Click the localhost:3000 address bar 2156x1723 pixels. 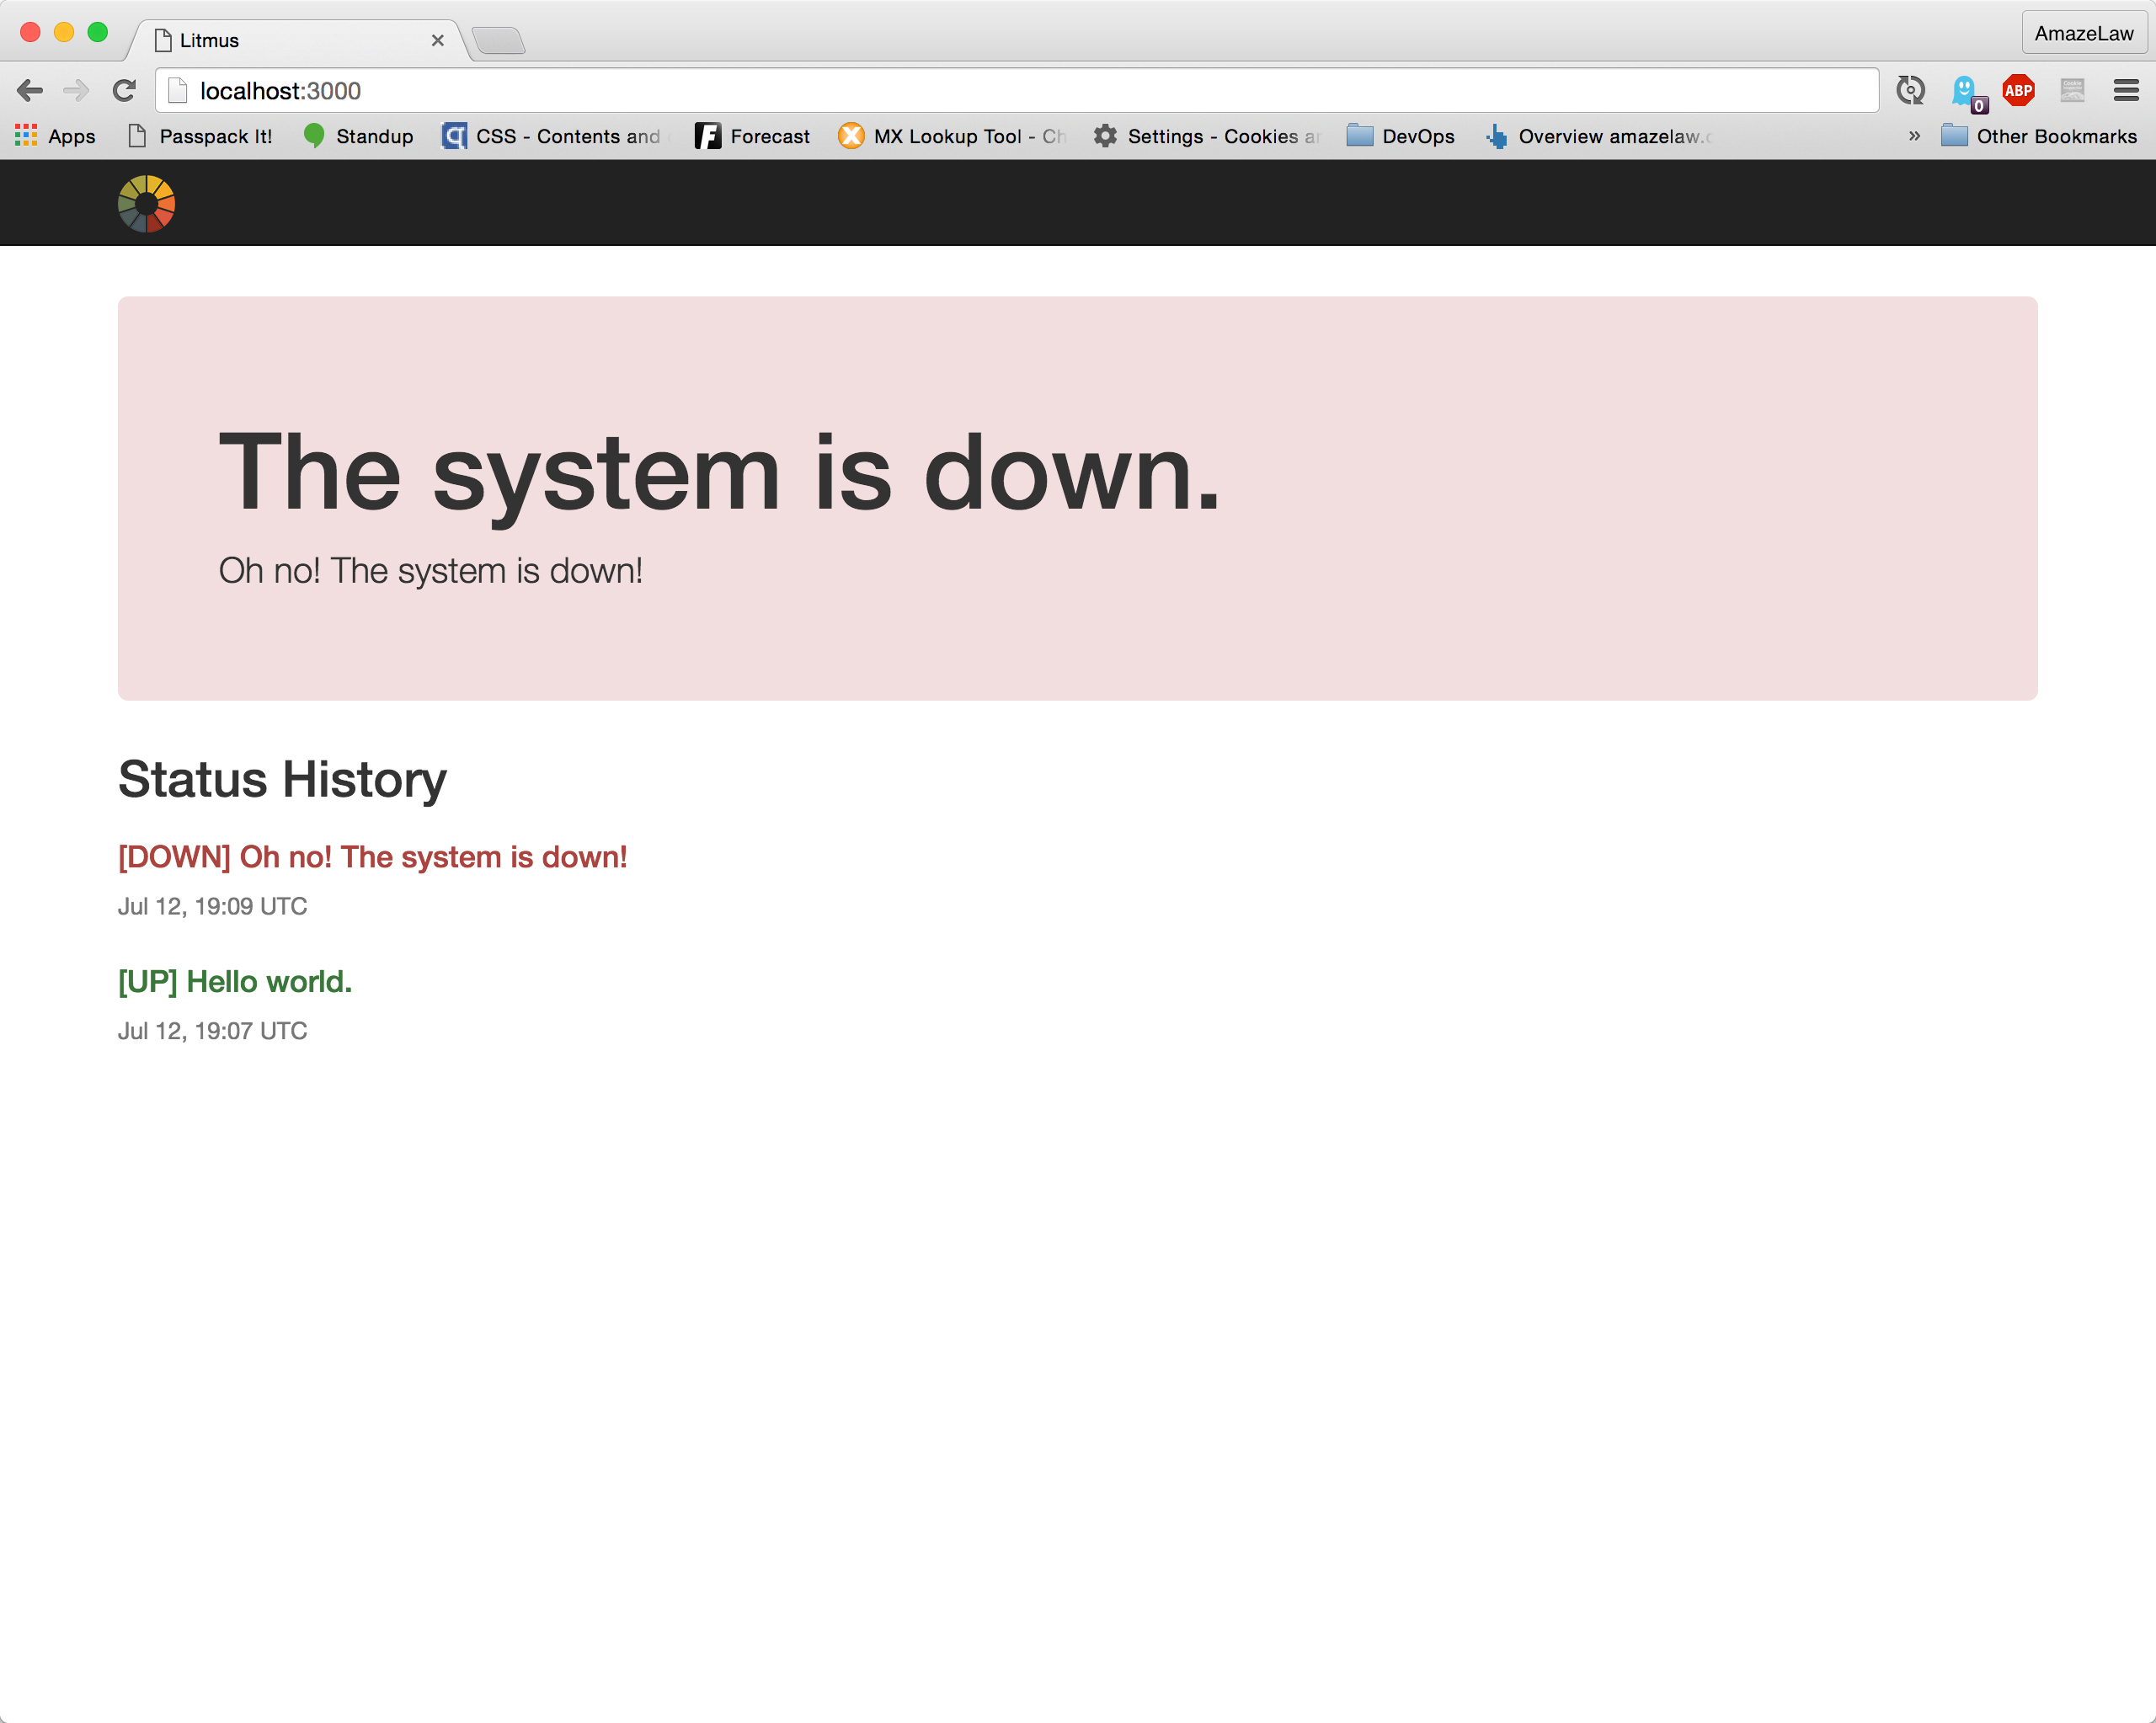[x=1000, y=91]
